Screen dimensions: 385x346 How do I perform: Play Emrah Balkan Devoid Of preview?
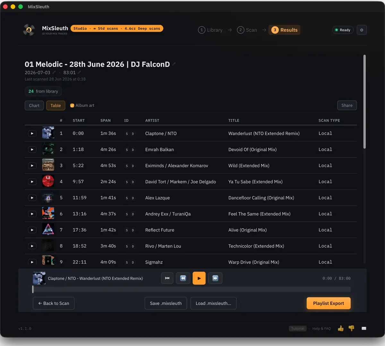[32, 150]
